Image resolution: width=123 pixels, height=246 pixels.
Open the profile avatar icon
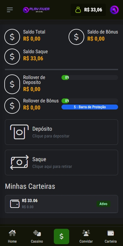point(114,10)
